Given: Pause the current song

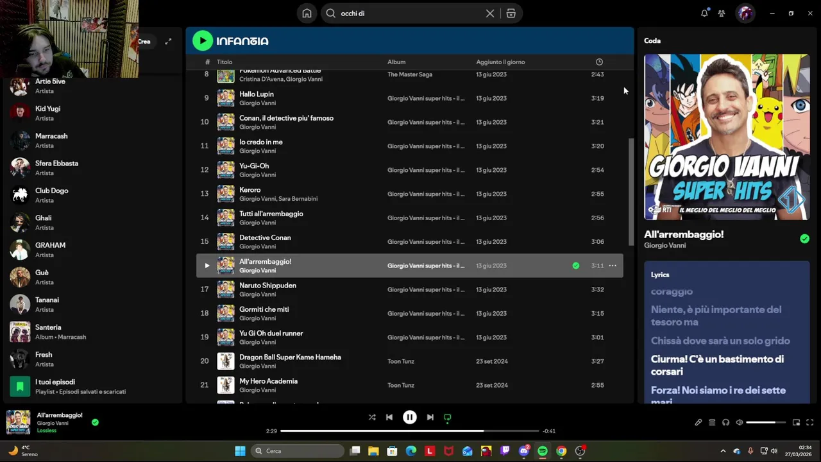Looking at the screenshot, I should coord(410,417).
